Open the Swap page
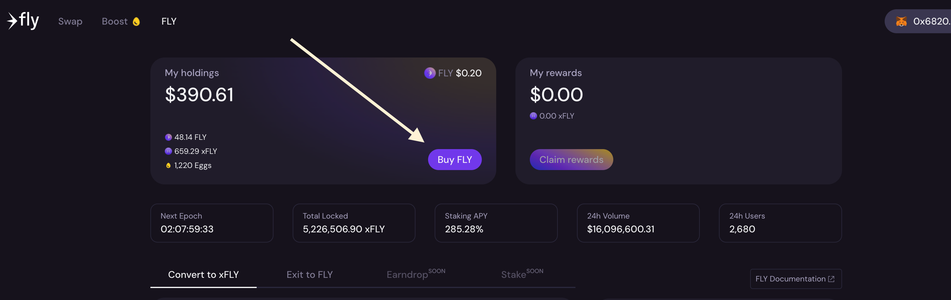The image size is (951, 300). click(70, 21)
